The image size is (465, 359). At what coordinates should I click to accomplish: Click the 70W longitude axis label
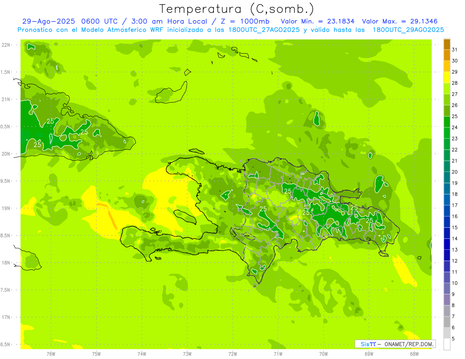324,354
